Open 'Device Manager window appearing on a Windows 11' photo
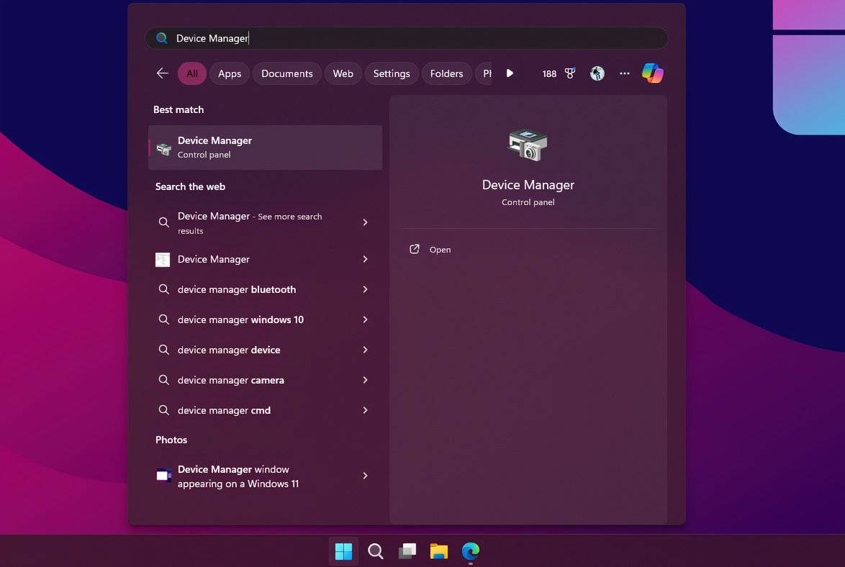The image size is (845, 567). (x=265, y=476)
